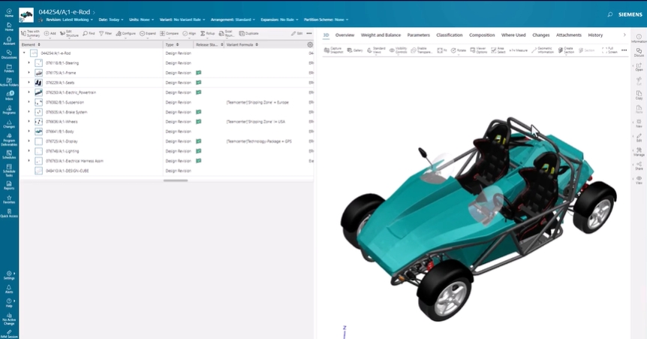This screenshot has height=339, width=647.
Task: Open the Visibility Controls tool
Action: tap(399, 50)
